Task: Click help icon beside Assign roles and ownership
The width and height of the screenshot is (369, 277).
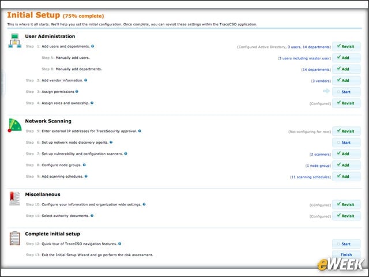Action: coord(92,103)
